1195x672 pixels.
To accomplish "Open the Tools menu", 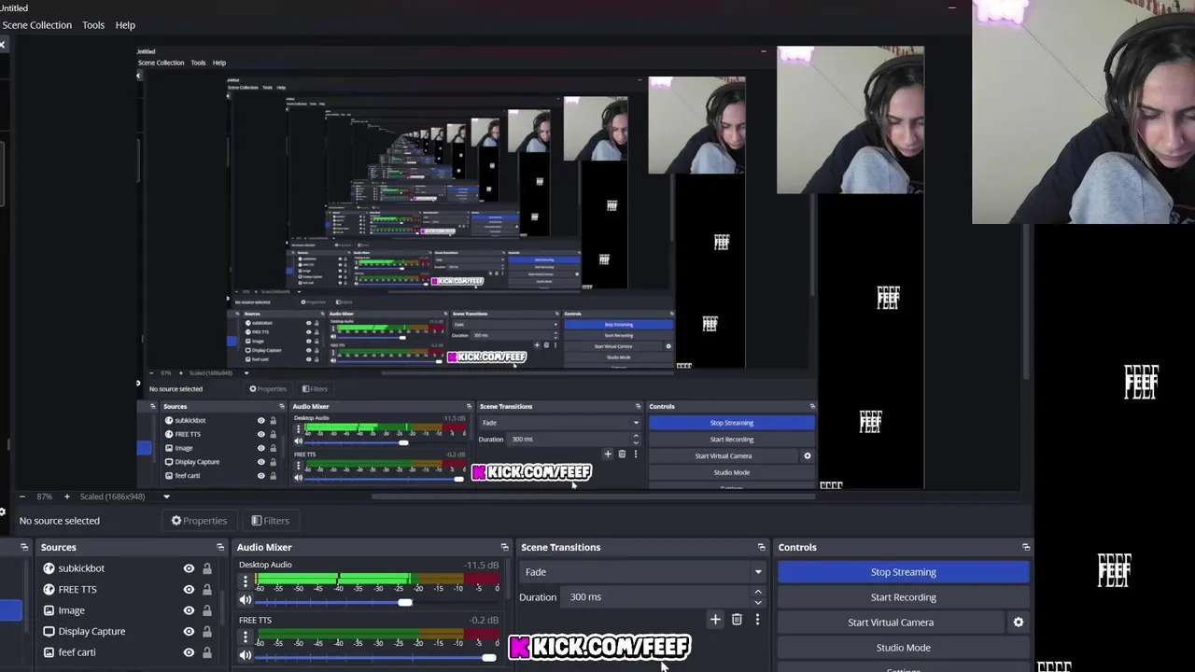I will (x=93, y=25).
